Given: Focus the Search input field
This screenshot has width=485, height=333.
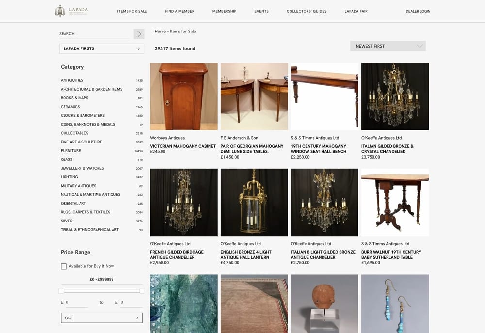Looking at the screenshot, I should click(95, 34).
